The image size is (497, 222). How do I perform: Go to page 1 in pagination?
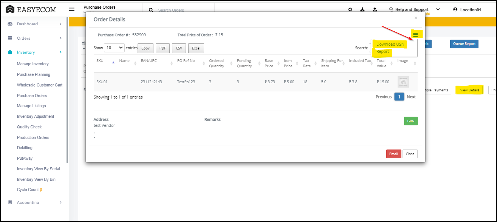(399, 97)
